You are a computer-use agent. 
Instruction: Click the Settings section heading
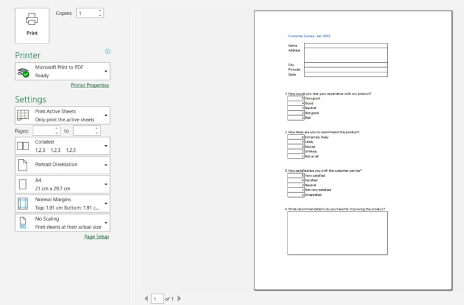coord(30,99)
